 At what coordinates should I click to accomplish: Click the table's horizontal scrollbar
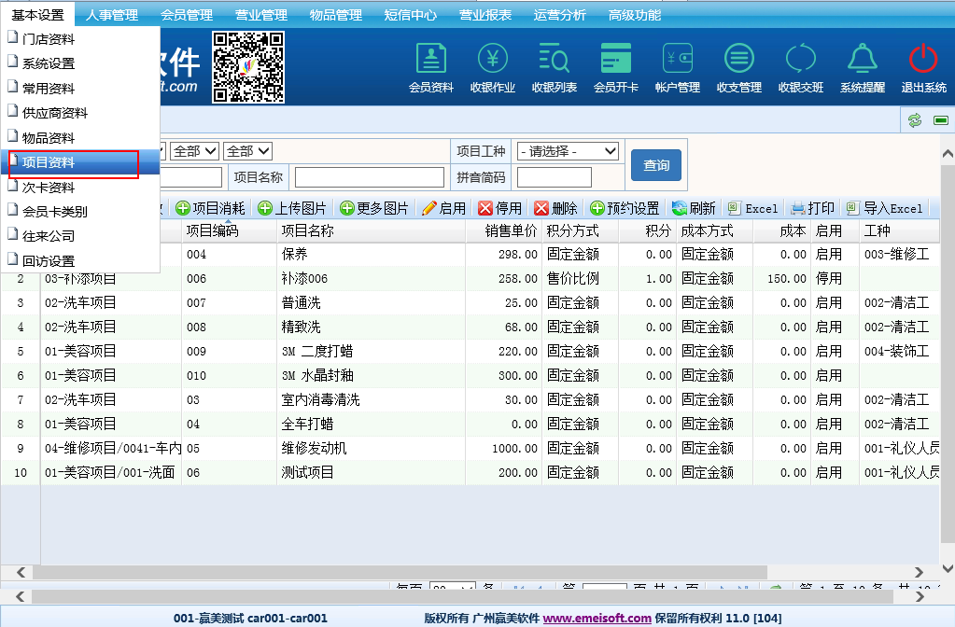(x=467, y=571)
